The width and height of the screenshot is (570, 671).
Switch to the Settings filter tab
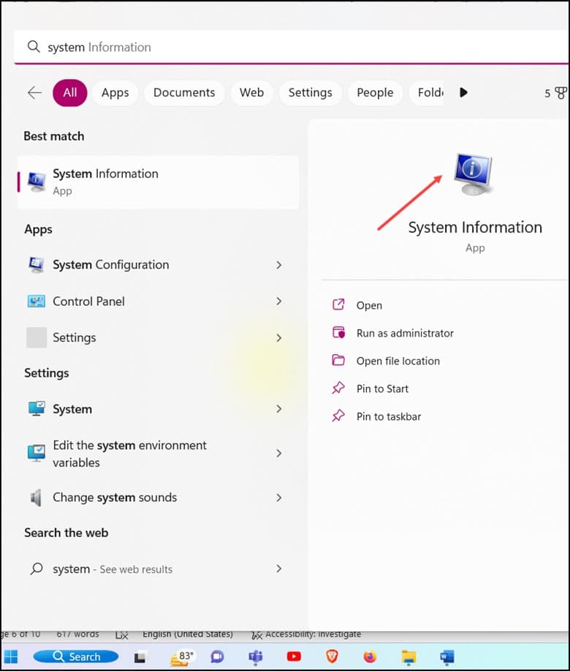[310, 92]
